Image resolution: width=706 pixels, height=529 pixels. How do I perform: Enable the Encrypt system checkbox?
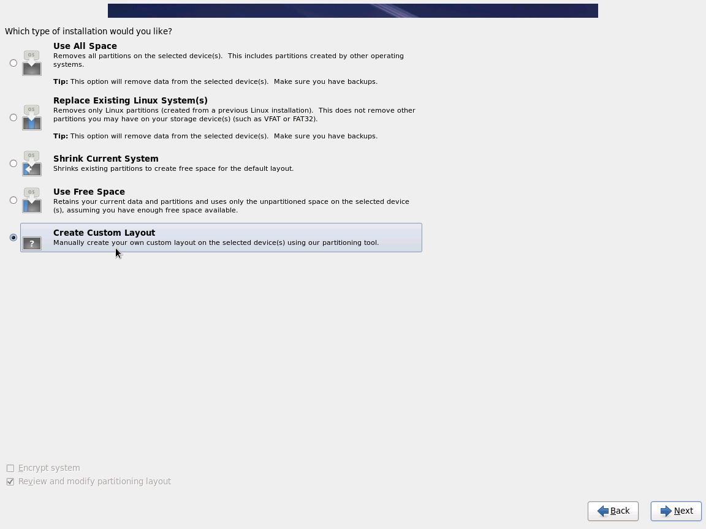click(10, 468)
